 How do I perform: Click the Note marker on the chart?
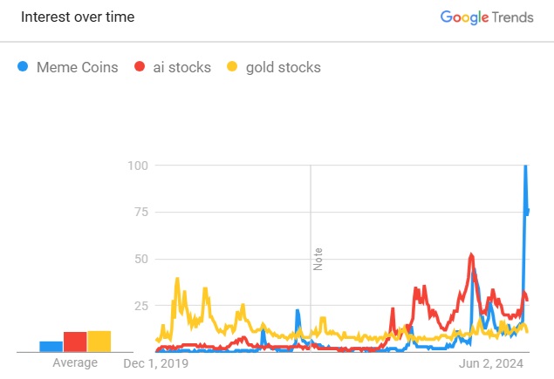coord(318,260)
